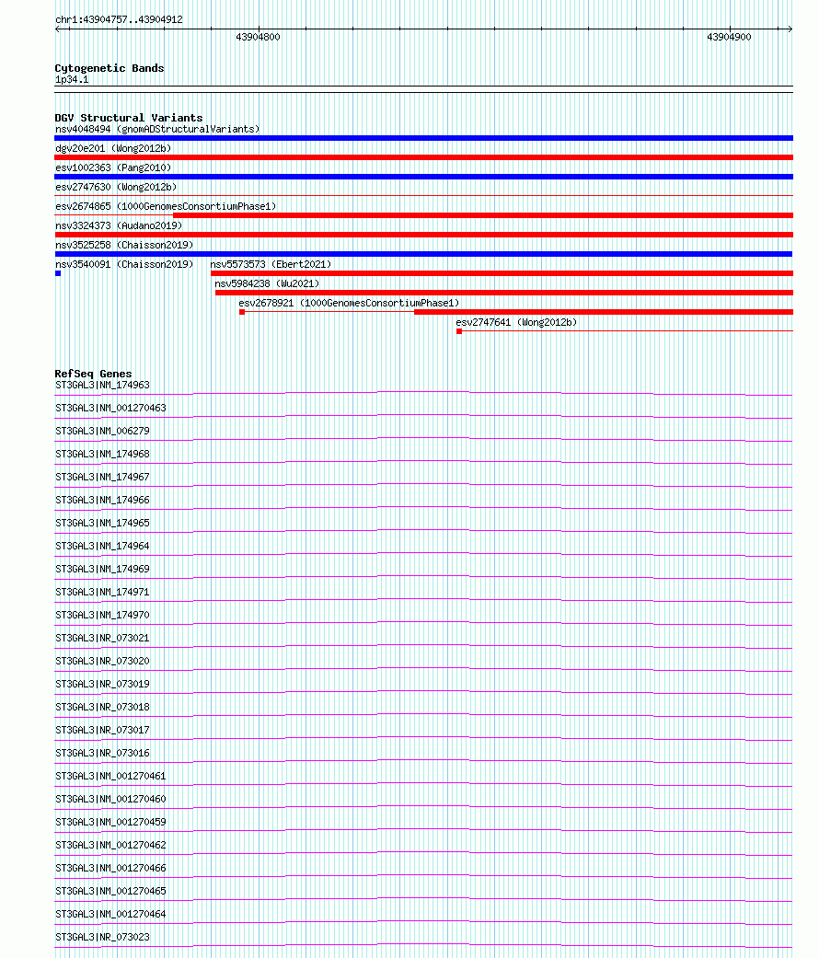Open transcript ST3GAL3|NR_073021

tap(102, 639)
